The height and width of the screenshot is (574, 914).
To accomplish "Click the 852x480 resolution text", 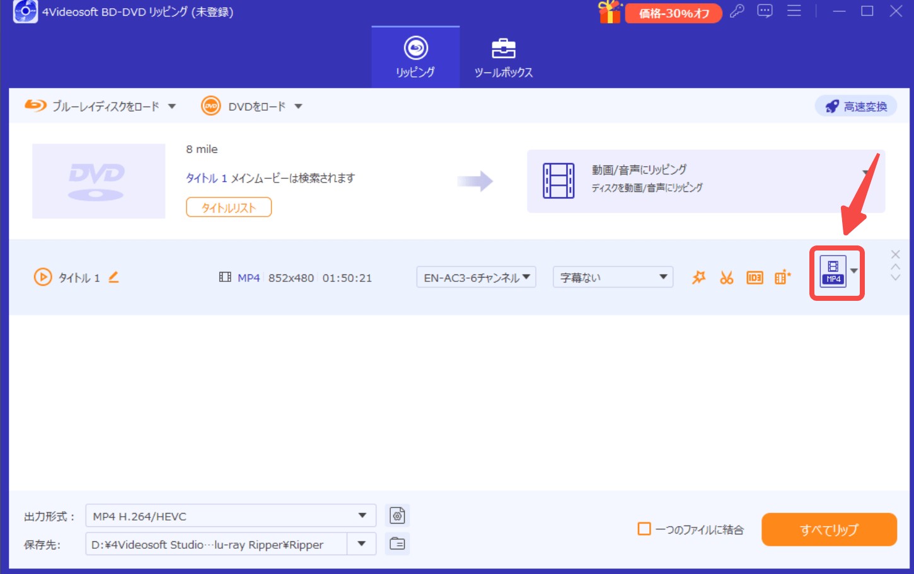I will tap(291, 278).
